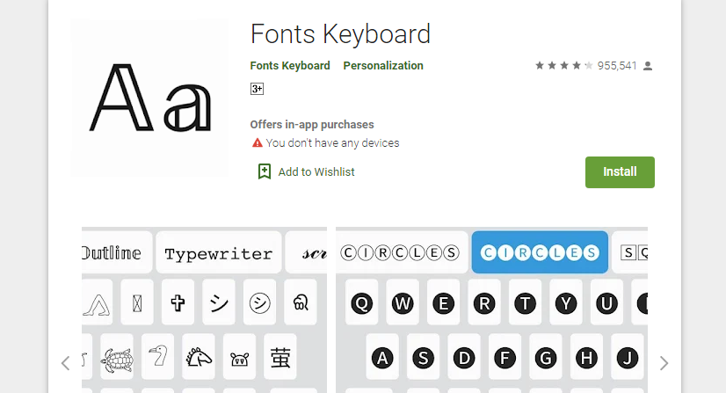
Task: Click the wishlist bookmark icon
Action: 265,171
